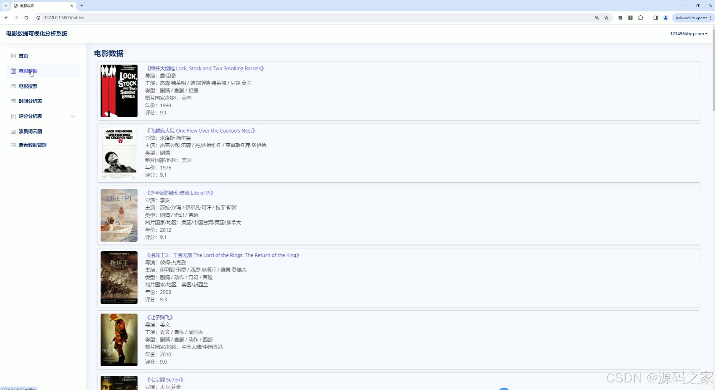Viewport: 715px width, 390px height.
Task: Click the text 主演：姜文 / 葛优 / 周润发
Action: point(174,332)
